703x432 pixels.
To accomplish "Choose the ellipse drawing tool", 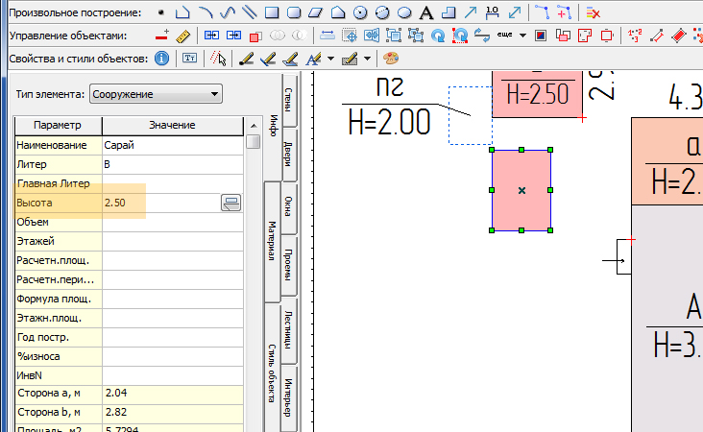I will tap(404, 12).
